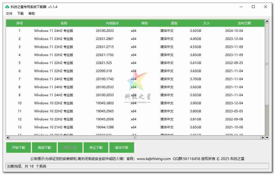Click the vertical scrollbar down arrow

[267, 137]
